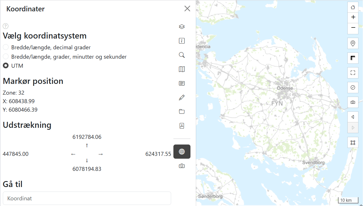Image resolution: width=363 pixels, height=206 pixels.
Task: Open the info panel icon
Action: (182, 41)
